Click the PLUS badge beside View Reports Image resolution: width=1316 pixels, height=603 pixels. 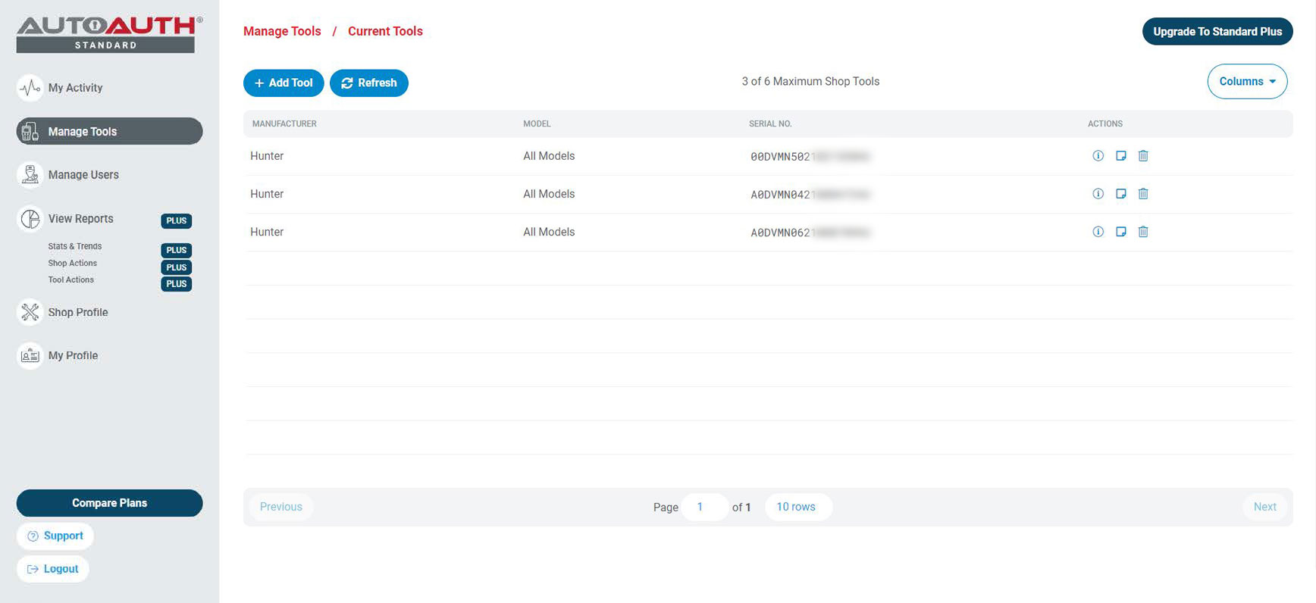coord(176,220)
